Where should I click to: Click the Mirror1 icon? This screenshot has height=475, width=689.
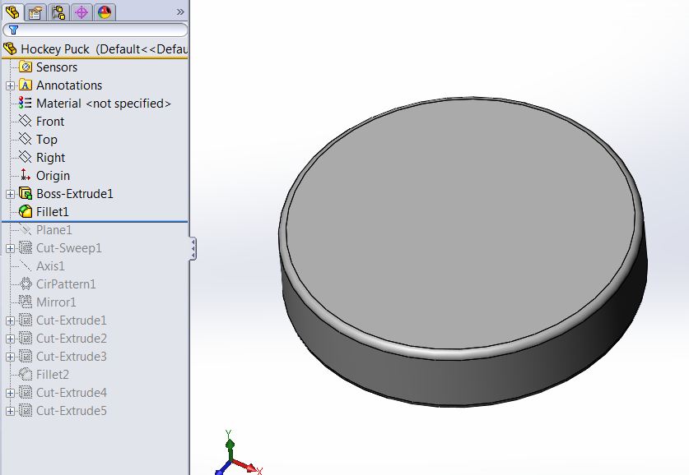click(x=26, y=302)
